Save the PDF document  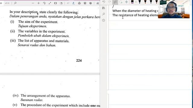click(85, 3)
